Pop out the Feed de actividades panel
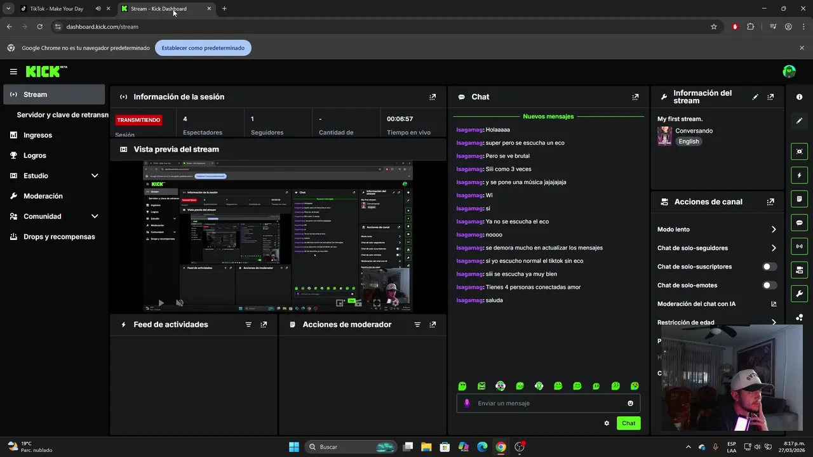 coord(264,324)
